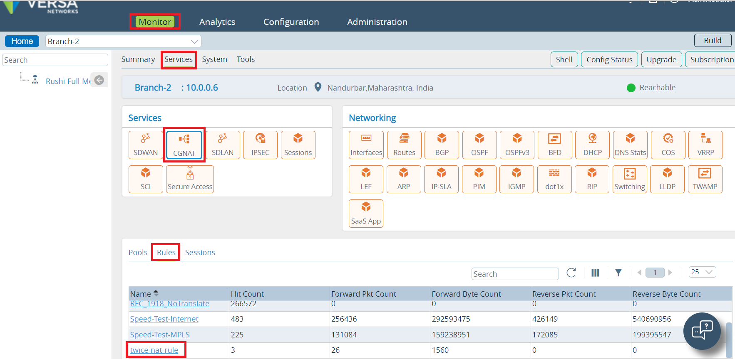Open the CGNAT service tile
The width and height of the screenshot is (735, 359).
tap(184, 145)
